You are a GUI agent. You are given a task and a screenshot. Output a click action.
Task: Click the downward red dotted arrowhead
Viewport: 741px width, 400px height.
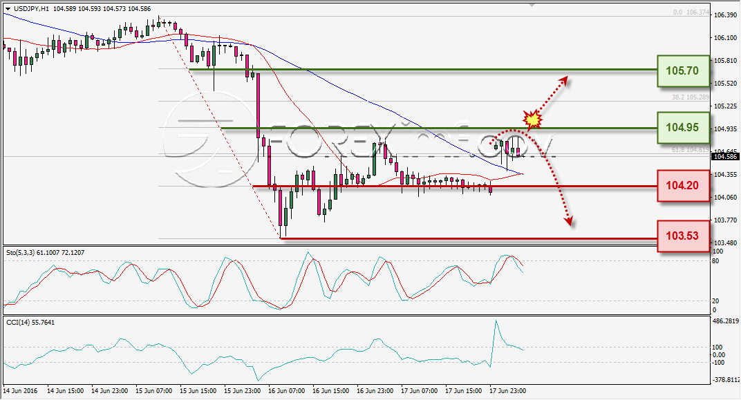point(568,220)
